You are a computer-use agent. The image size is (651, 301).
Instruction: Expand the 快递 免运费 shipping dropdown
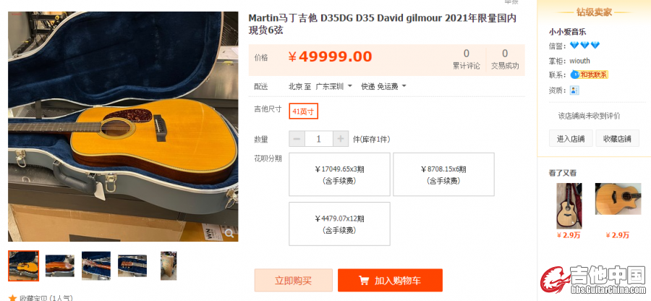(383, 86)
